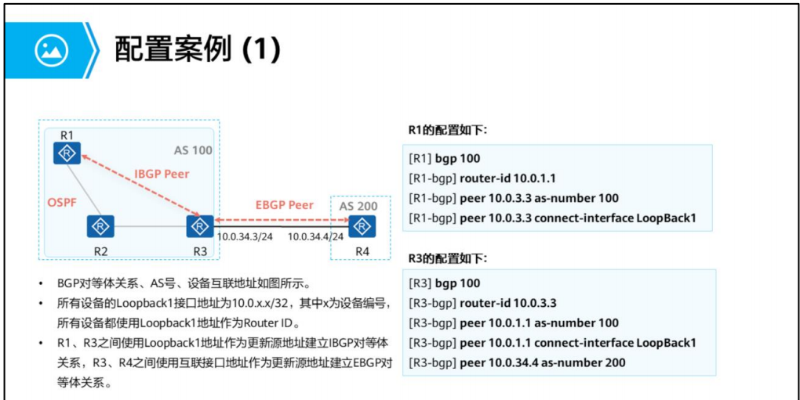Click R3 line peer 10.0.1.1 connect-interface LoopBack1
This screenshot has height=400, width=800.
click(552, 343)
